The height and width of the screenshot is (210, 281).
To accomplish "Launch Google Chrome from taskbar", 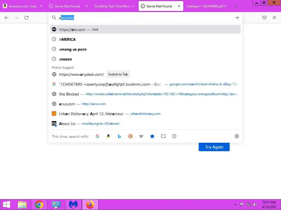I will coord(39,205).
